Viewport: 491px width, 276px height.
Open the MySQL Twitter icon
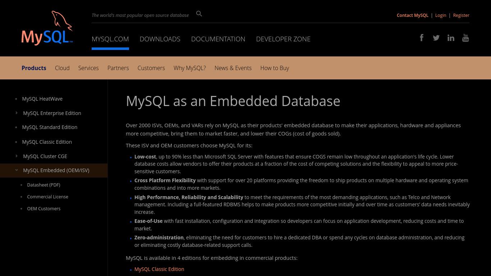point(436,38)
